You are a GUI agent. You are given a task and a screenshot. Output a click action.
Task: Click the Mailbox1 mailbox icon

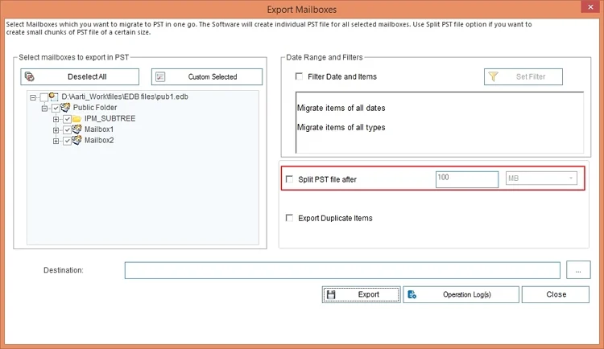click(x=77, y=129)
